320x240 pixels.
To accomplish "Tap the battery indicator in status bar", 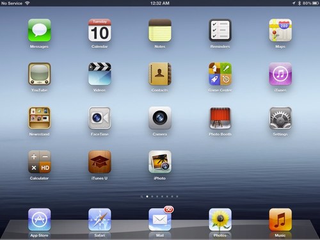I will click(316, 3).
